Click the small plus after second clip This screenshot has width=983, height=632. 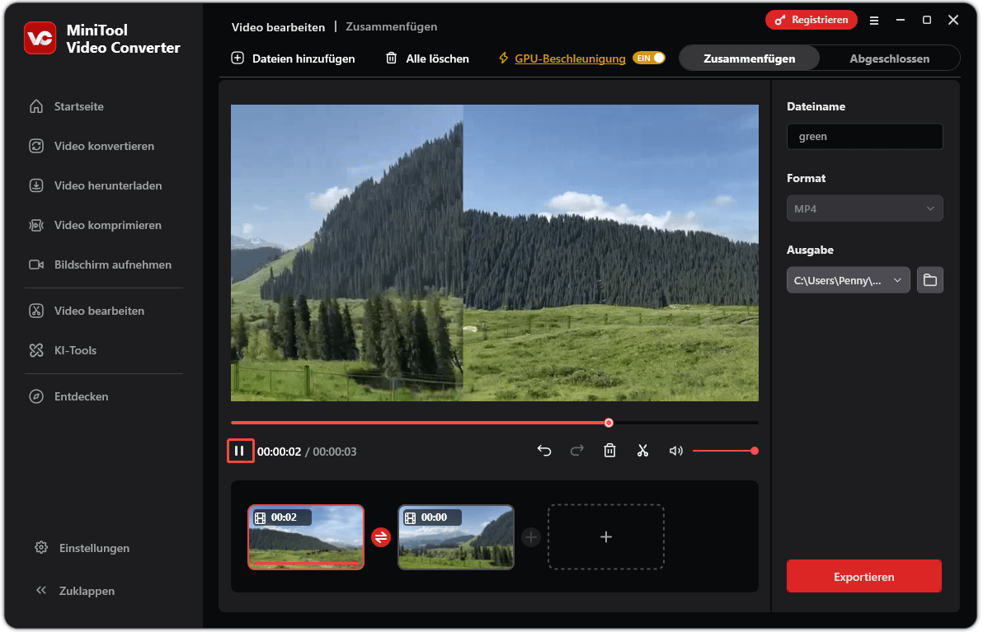[x=531, y=537]
